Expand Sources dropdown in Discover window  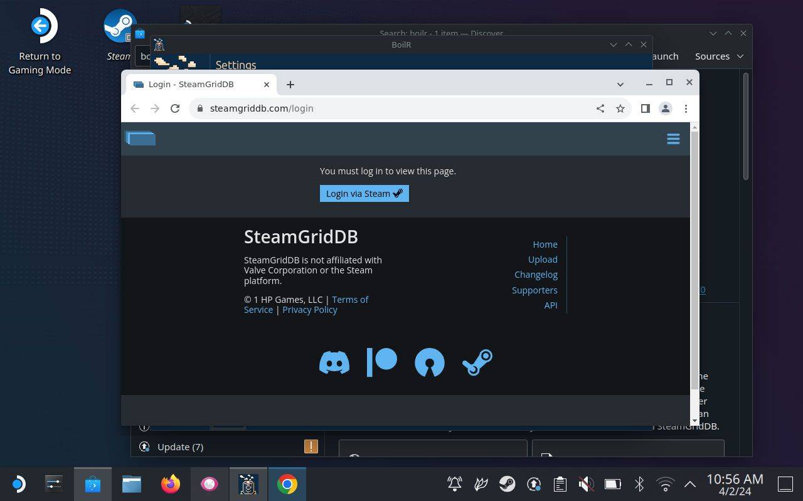click(x=719, y=56)
